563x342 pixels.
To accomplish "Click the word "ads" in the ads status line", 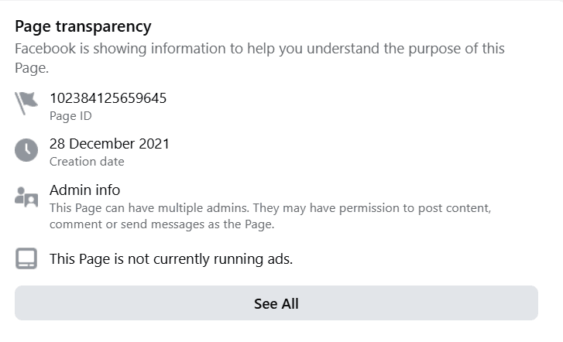I will tap(278, 259).
